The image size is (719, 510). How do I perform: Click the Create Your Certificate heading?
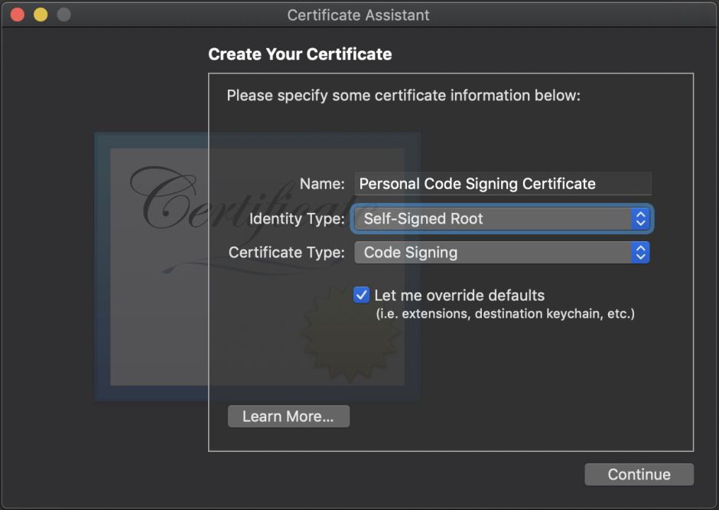point(300,54)
